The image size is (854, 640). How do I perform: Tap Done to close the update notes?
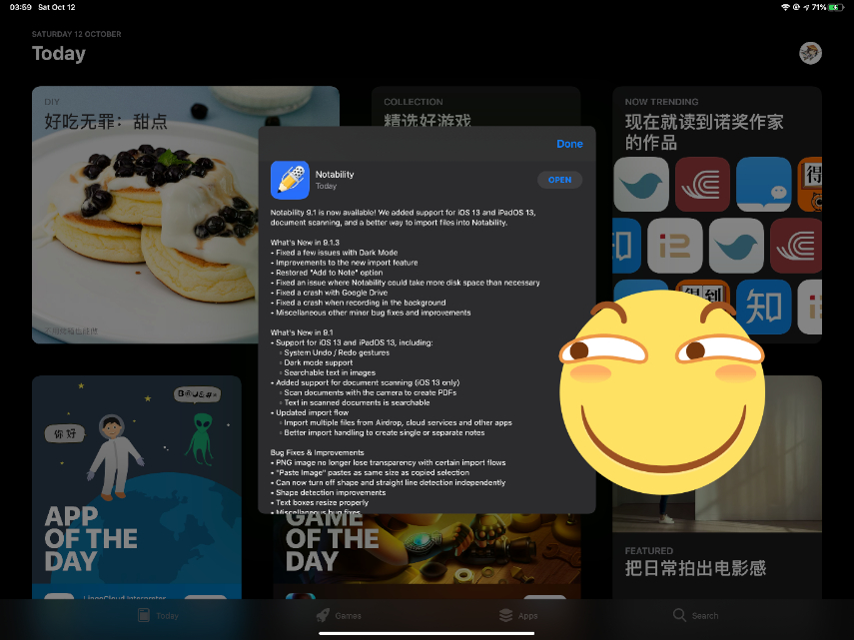(x=569, y=144)
